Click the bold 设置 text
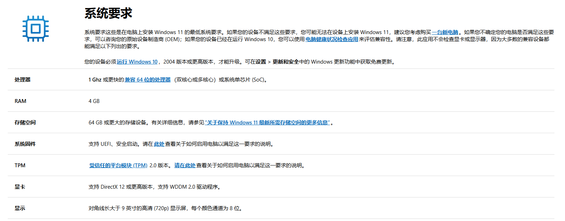The height and width of the screenshot is (221, 565). [x=261, y=62]
